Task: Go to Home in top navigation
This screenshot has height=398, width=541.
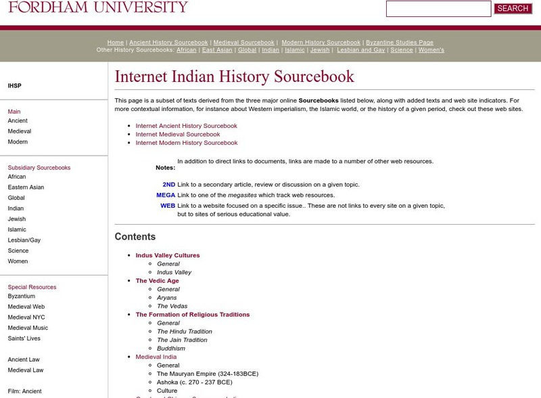Action: tap(115, 42)
